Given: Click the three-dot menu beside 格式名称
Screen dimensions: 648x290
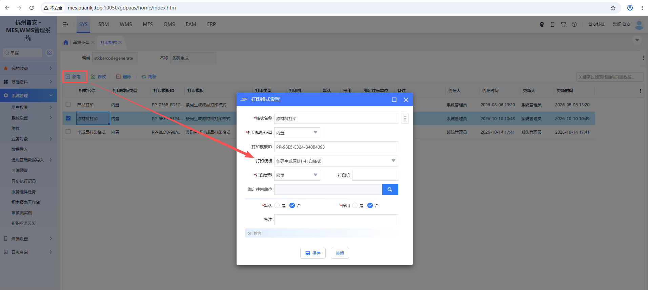Looking at the screenshot, I should 405,118.
